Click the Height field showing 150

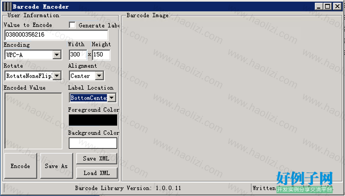[x=101, y=55]
